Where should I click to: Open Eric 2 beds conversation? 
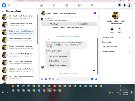pyautogui.click(x=18, y=17)
